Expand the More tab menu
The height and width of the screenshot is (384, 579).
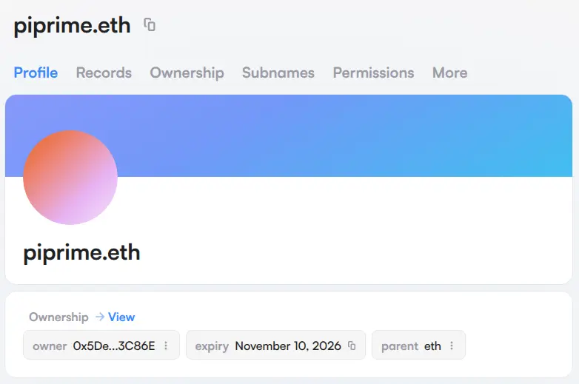point(449,73)
